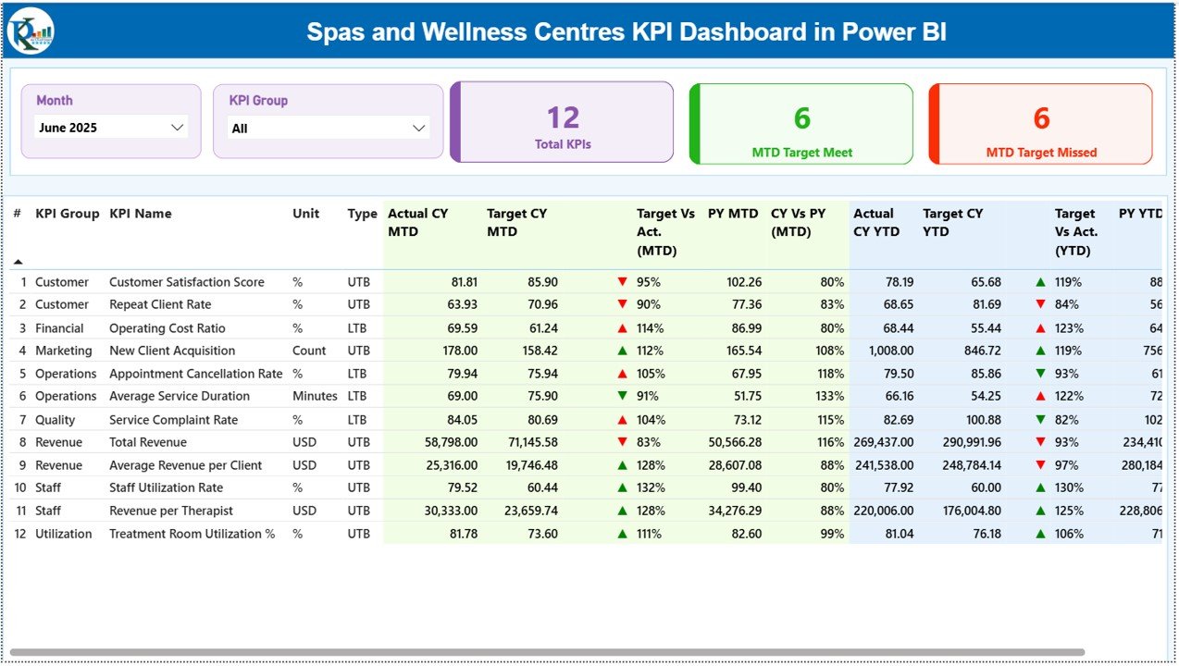Click the PY MTD column header to sort
The image size is (1179, 666).
coord(733,213)
